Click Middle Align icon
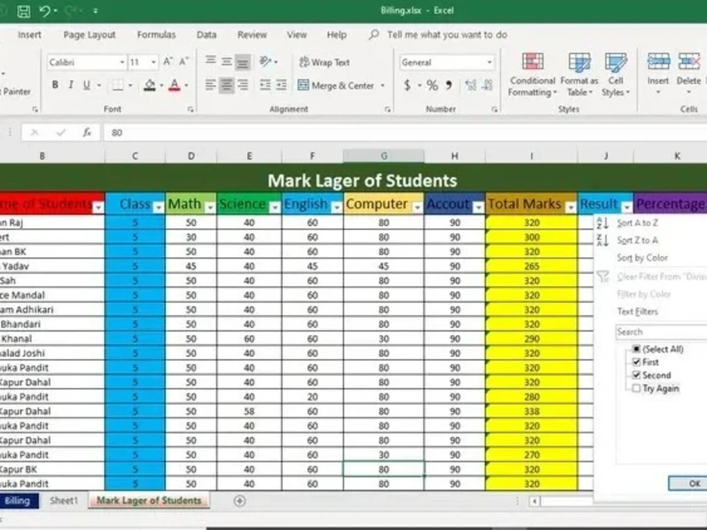This screenshot has width=707, height=530. point(226,61)
